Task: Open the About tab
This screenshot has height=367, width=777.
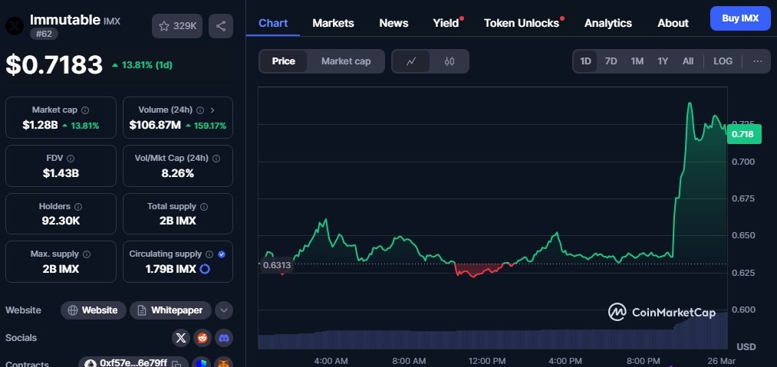Action: point(673,23)
